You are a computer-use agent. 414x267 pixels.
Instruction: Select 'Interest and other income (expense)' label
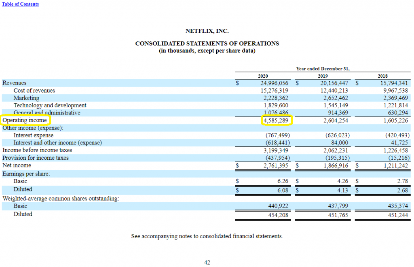(58, 143)
